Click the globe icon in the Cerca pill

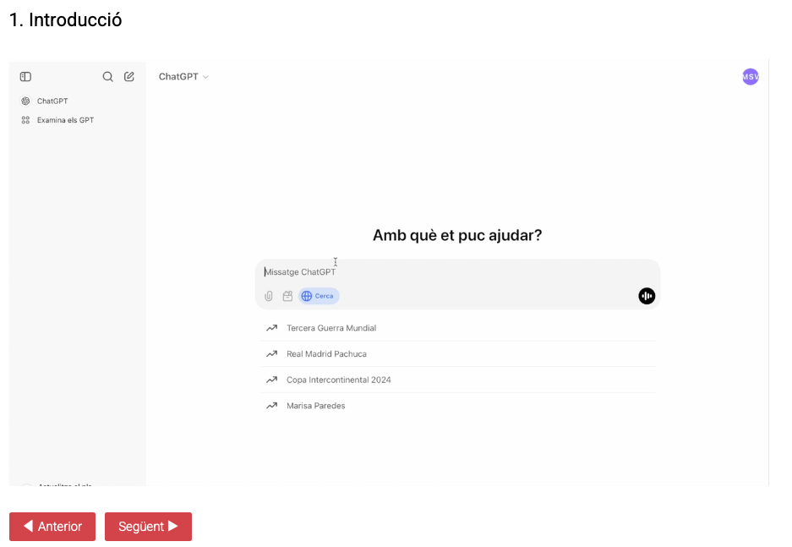(307, 296)
